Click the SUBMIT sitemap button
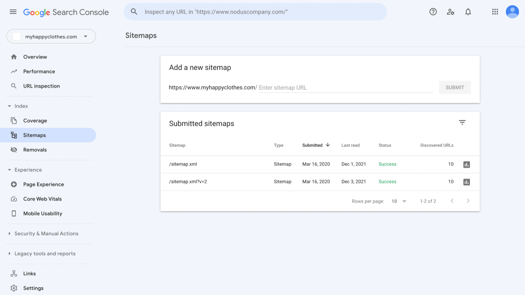 point(455,87)
